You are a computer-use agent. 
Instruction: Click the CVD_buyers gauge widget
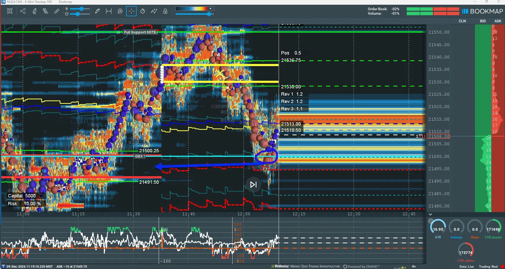point(493,229)
